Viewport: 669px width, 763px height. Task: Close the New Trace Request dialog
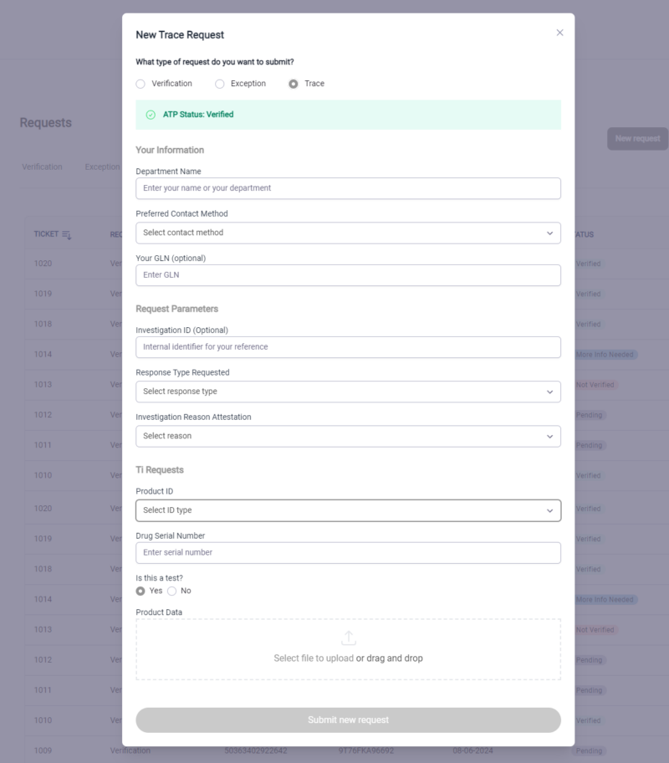point(559,33)
